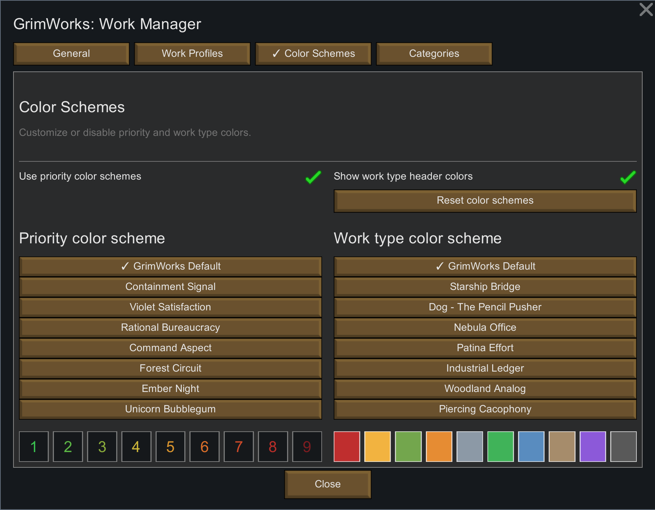655x510 pixels.
Task: Toggle Show work type header colors checkmark
Action: pyautogui.click(x=628, y=177)
